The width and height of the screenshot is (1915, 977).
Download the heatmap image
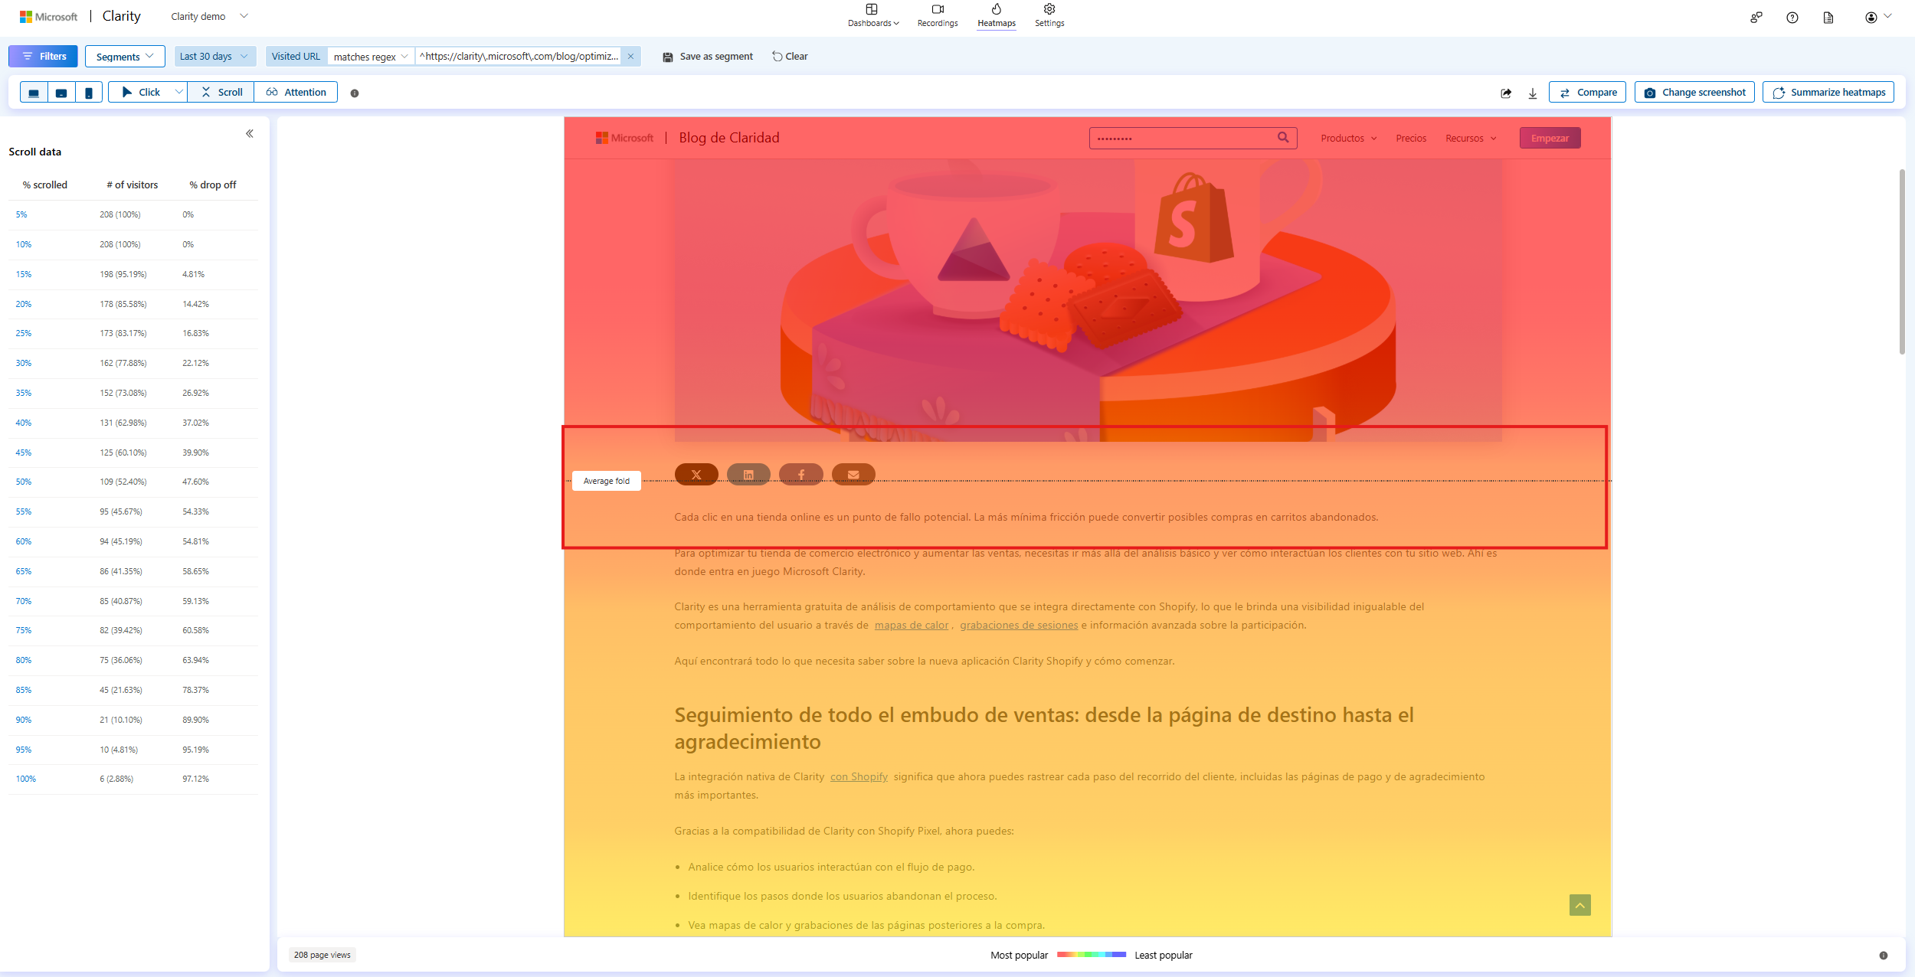coord(1533,92)
